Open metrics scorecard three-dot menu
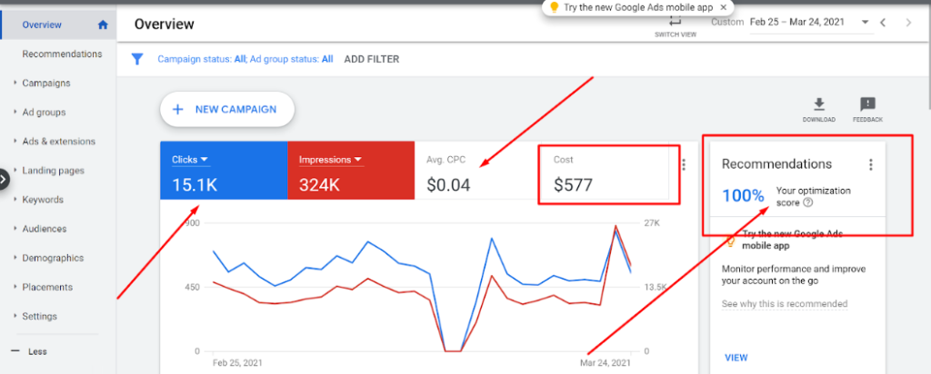Image resolution: width=931 pixels, height=374 pixels. 684,164
